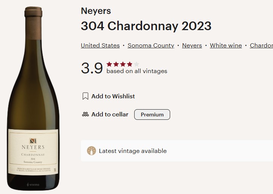Screen dimensions: 273x194
Task: Click the second red rating star
Action: tap(116, 64)
